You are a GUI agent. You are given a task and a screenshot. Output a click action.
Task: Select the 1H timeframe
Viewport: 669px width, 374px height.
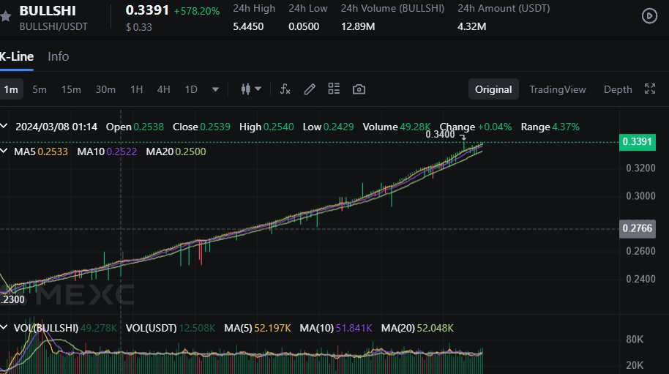137,89
